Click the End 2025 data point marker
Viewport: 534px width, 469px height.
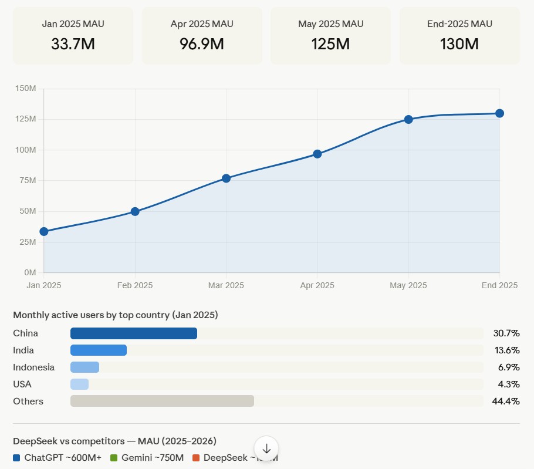pos(499,112)
